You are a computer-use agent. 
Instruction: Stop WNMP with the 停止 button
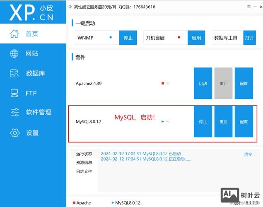[128, 38]
